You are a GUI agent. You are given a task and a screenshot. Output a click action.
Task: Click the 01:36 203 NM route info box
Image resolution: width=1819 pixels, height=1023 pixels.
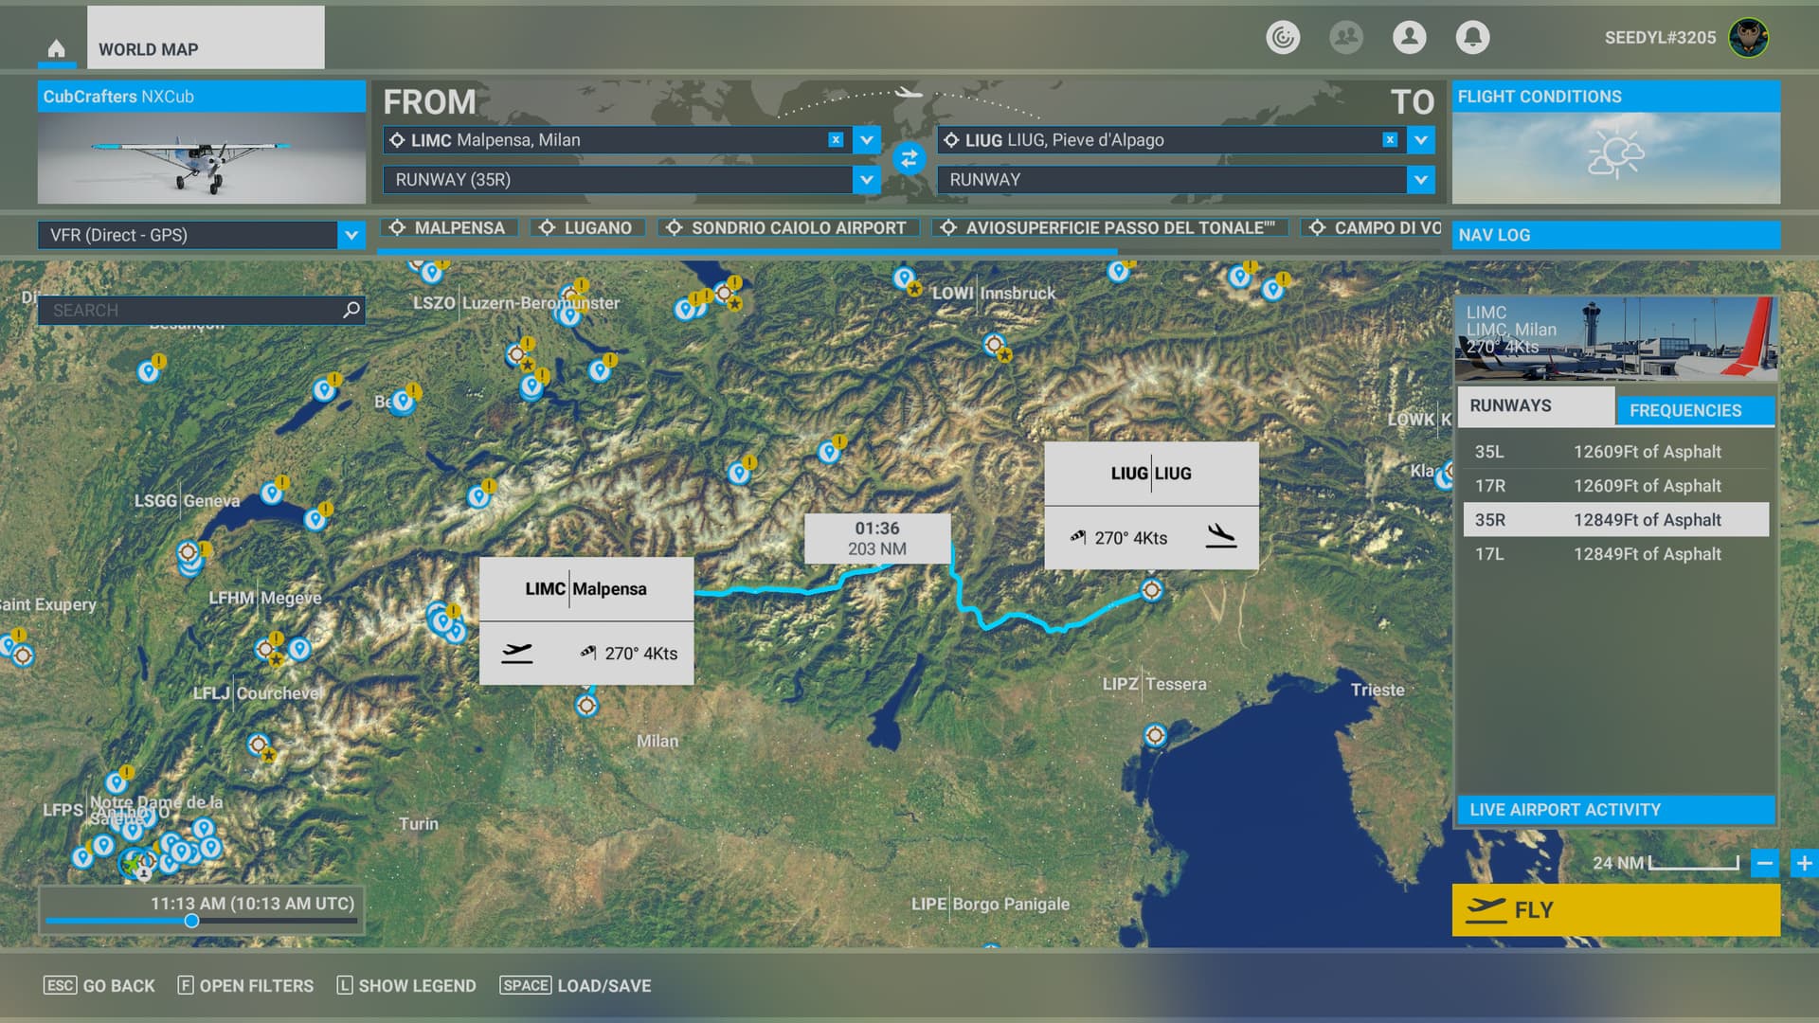(877, 538)
